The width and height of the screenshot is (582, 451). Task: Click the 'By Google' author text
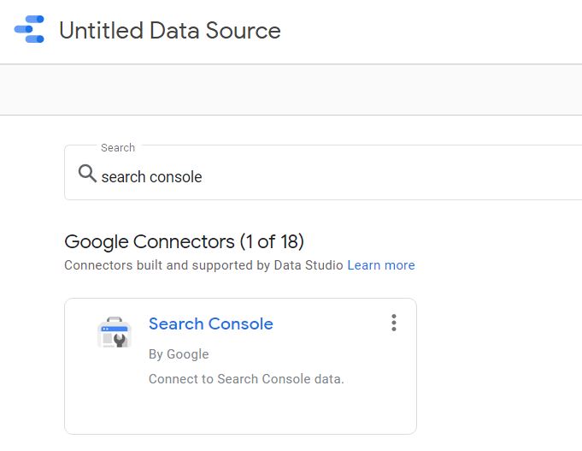179,354
